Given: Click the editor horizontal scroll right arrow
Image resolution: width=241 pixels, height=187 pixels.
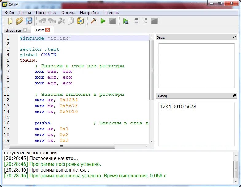Looking at the screenshot, I should pyautogui.click(x=146, y=146).
